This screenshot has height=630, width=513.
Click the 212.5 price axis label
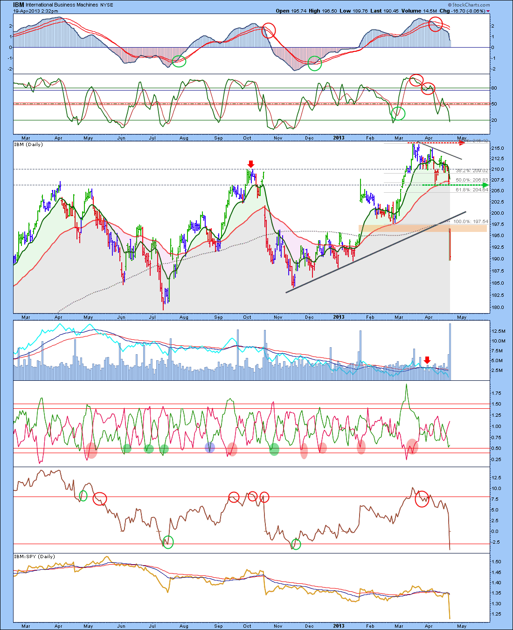click(x=497, y=159)
